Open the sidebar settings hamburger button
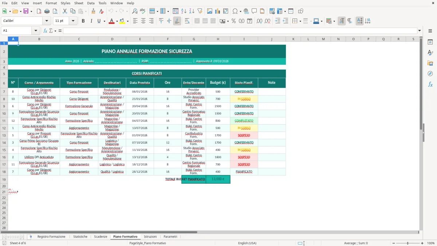Screen dimensions: 437x246 click(x=430, y=31)
